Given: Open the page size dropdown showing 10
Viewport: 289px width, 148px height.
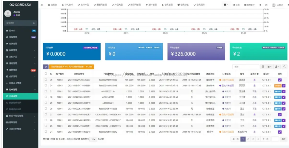Looking at the screenshot, I should (x=93, y=139).
